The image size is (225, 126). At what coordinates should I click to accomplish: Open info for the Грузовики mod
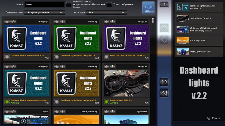tap(112, 112)
